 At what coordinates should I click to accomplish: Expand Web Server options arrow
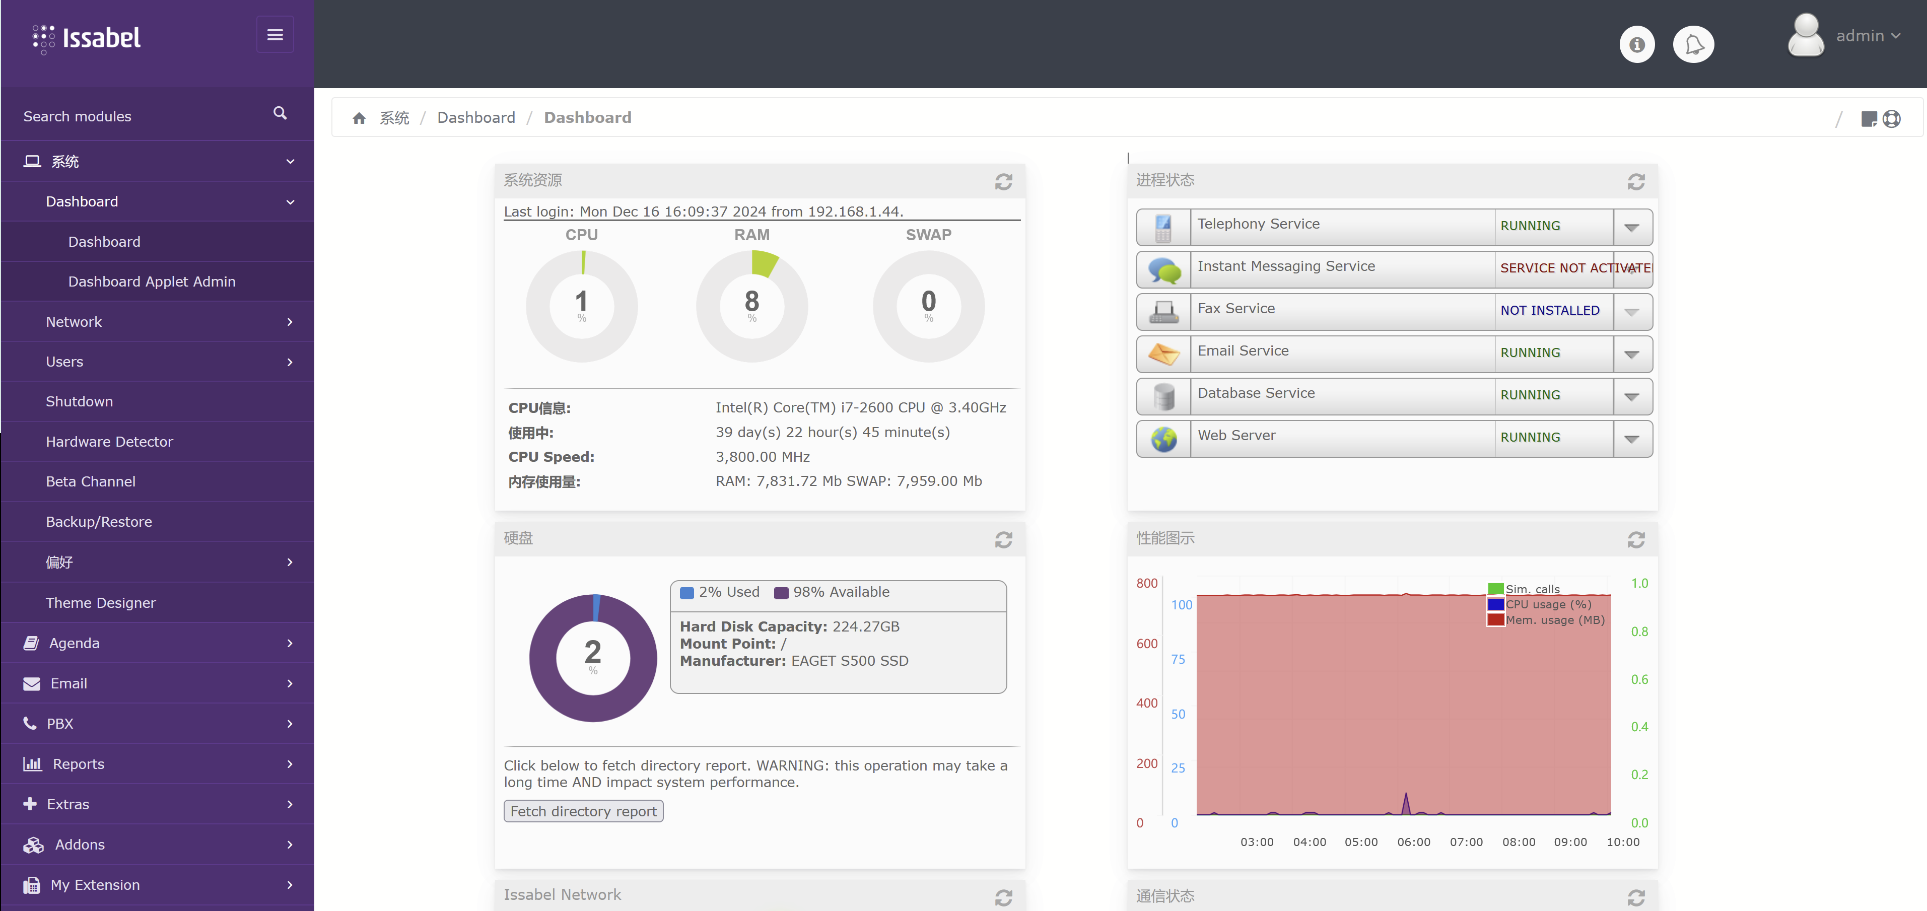1632,439
